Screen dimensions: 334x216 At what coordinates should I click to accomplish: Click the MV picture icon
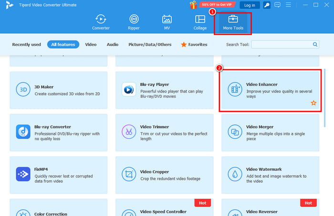pyautogui.click(x=167, y=19)
